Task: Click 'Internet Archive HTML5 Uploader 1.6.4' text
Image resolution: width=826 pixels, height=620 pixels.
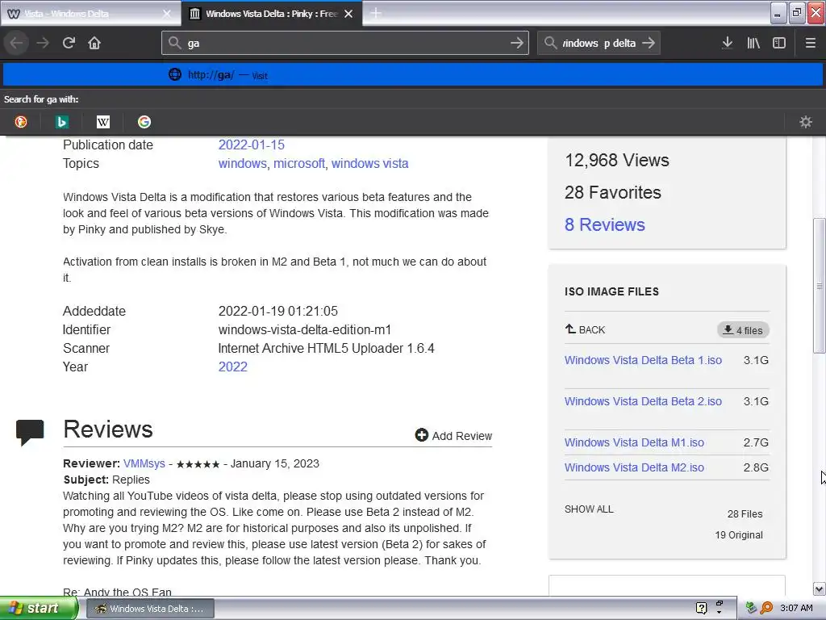Action: 326,348
